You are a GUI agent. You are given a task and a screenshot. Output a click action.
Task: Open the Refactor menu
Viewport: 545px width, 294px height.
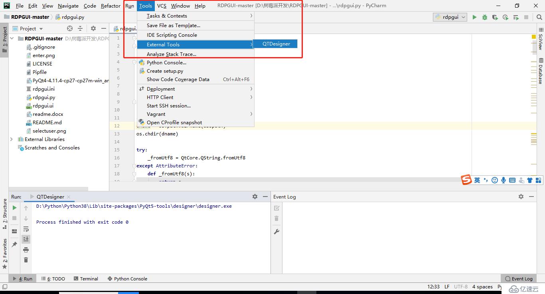111,6
